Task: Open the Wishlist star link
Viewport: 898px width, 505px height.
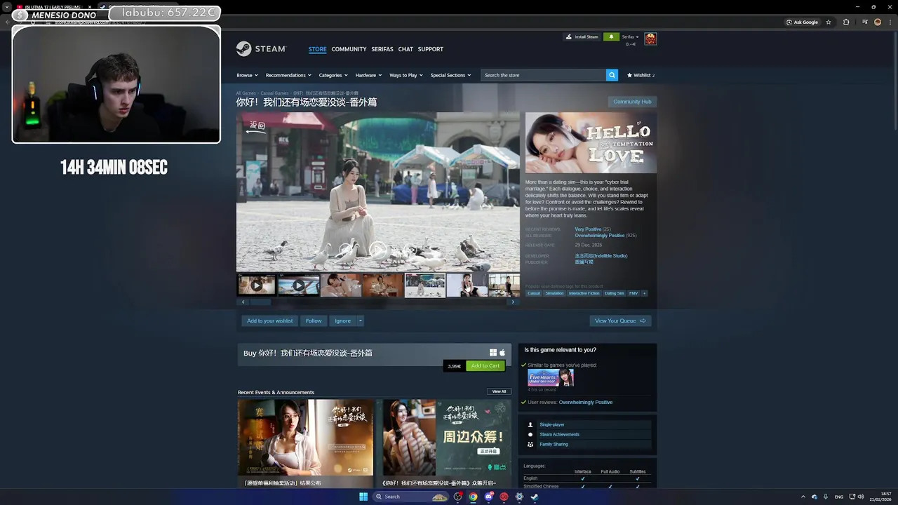Action: click(x=641, y=75)
